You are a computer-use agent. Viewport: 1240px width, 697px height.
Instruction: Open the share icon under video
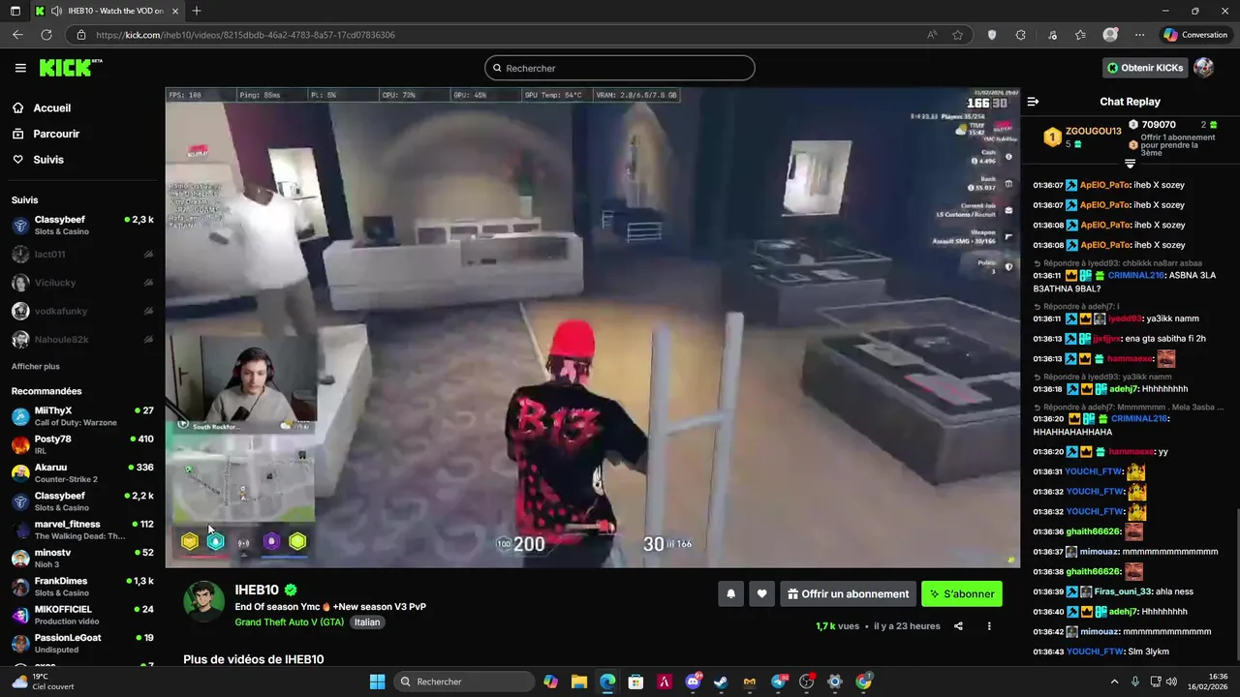point(958,626)
